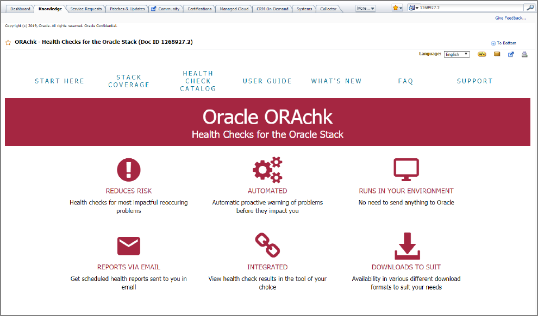Open the SUPPORT section

(x=475, y=81)
